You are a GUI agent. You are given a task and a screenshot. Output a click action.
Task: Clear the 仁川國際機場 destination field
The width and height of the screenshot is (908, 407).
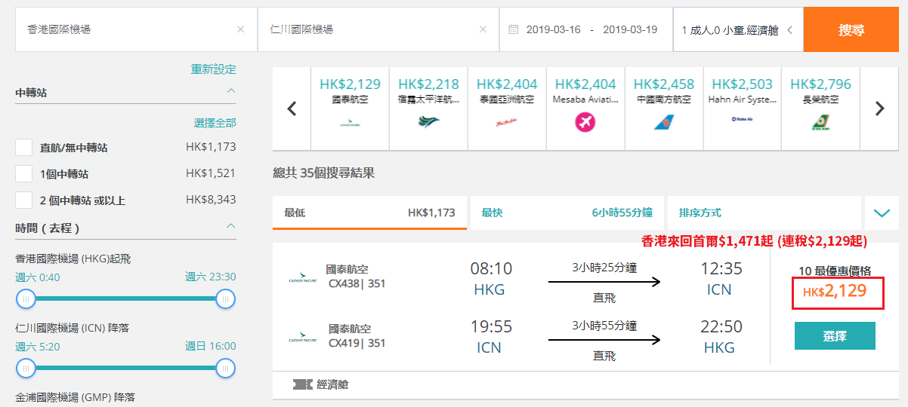pos(483,30)
